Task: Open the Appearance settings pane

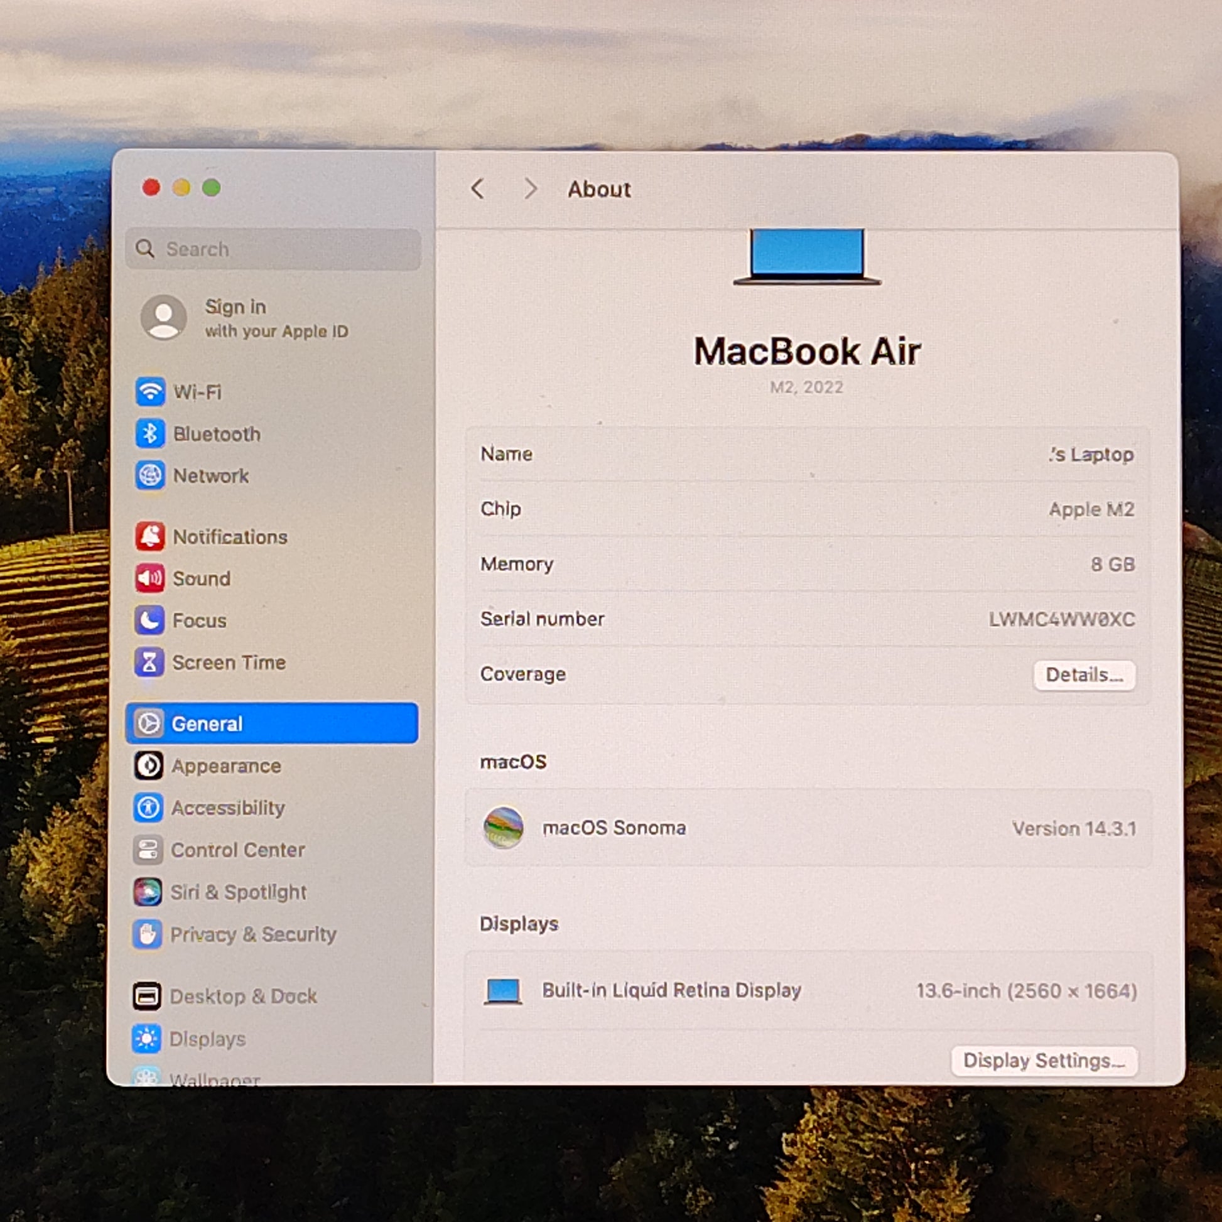Action: (226, 766)
